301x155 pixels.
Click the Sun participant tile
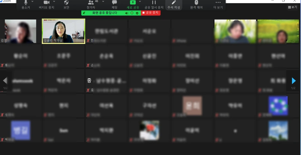tap(64, 131)
